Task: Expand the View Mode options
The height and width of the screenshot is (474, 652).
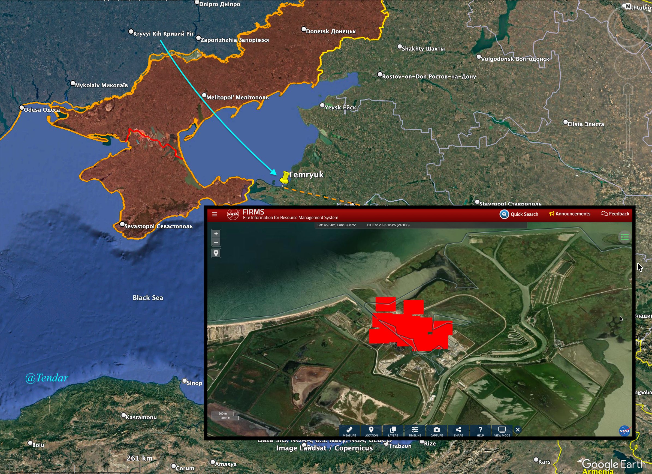Action: point(502,431)
